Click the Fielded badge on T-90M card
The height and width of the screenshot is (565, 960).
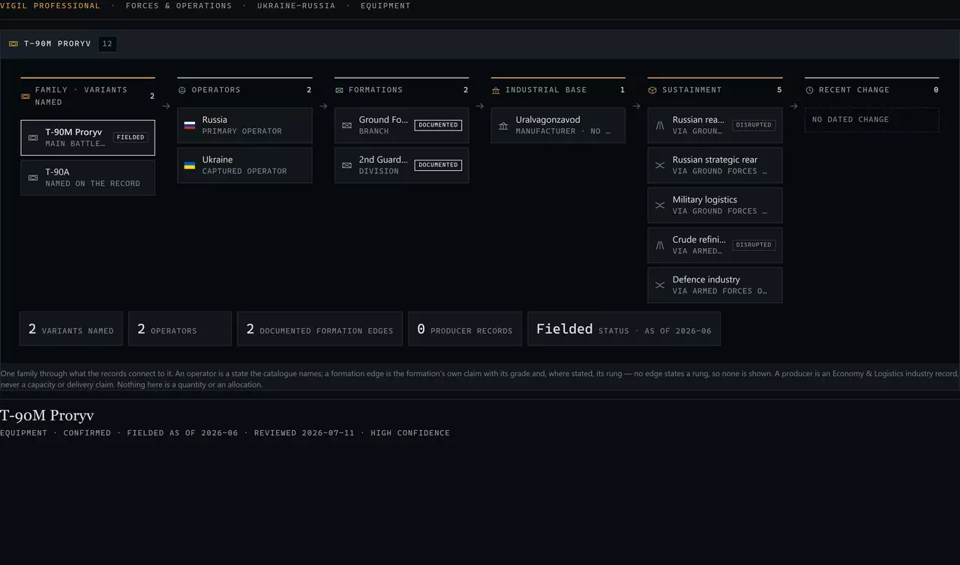click(130, 137)
